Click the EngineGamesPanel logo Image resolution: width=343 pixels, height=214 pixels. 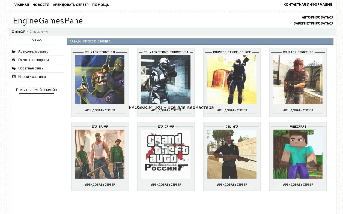point(49,21)
